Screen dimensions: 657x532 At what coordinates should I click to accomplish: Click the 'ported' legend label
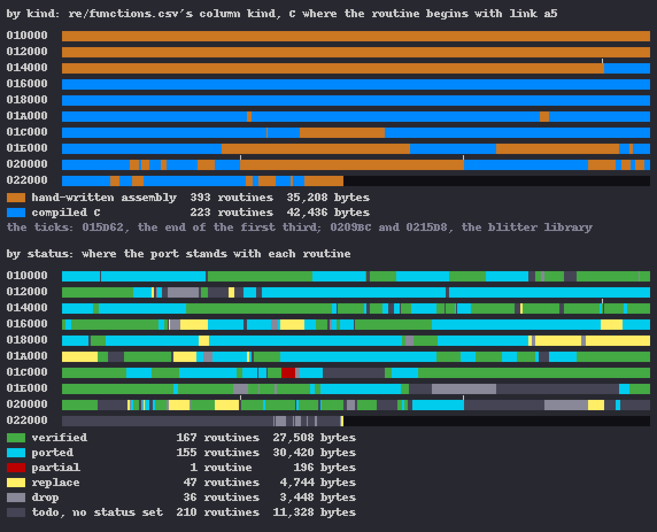point(52,453)
